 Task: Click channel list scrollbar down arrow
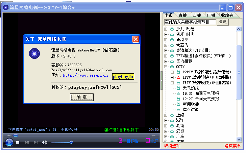coord(239,139)
